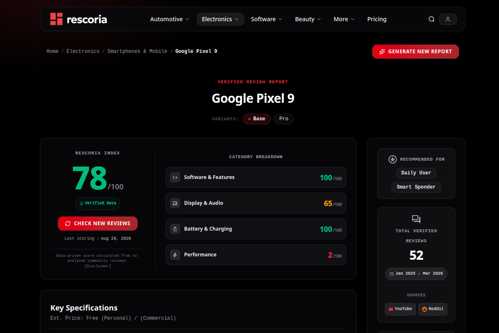The height and width of the screenshot is (333, 499).
Task: Go to Smartphones & Mobile breadcrumb
Action: tap(137, 51)
